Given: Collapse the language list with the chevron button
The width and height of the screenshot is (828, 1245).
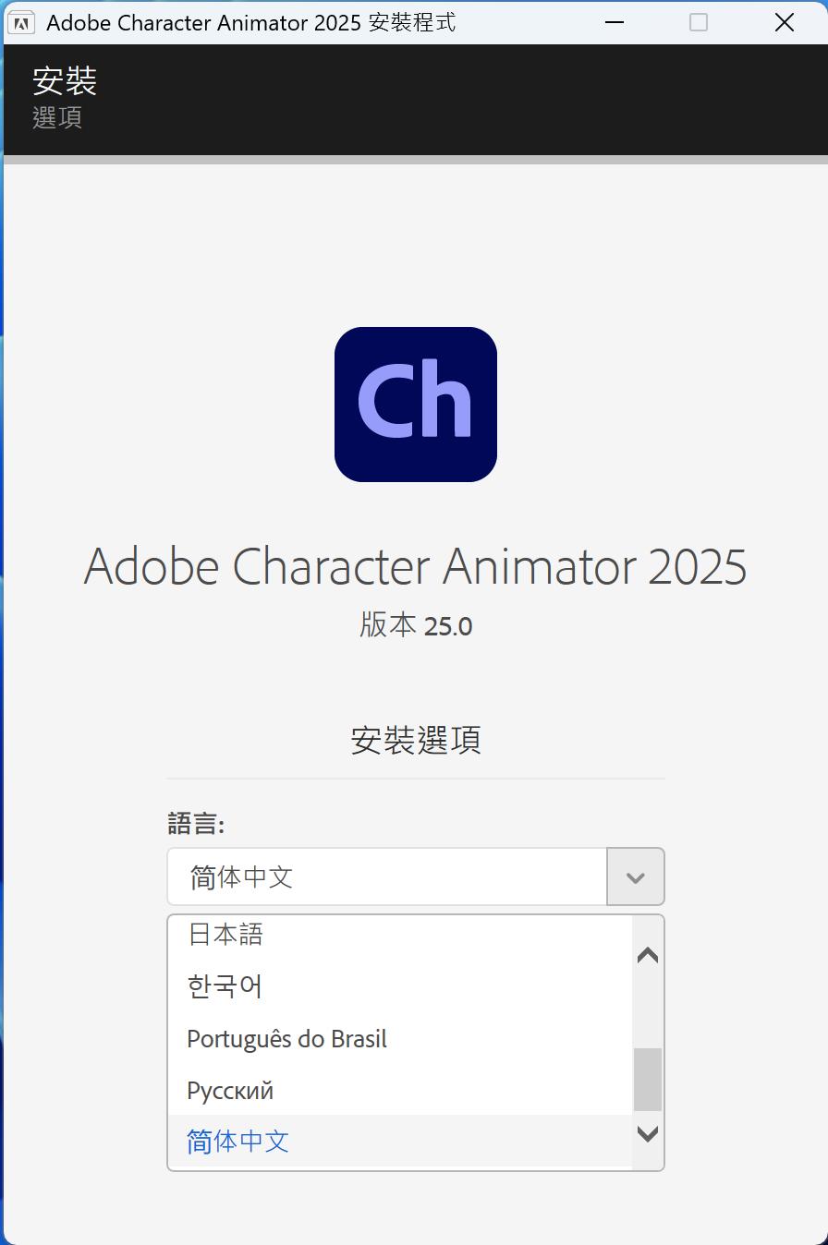Looking at the screenshot, I should point(636,877).
